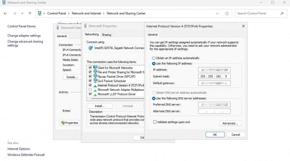Select General tab in IPv4 Properties

click(x=153, y=35)
